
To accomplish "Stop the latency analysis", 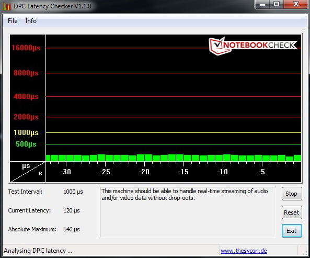I will point(292,194).
